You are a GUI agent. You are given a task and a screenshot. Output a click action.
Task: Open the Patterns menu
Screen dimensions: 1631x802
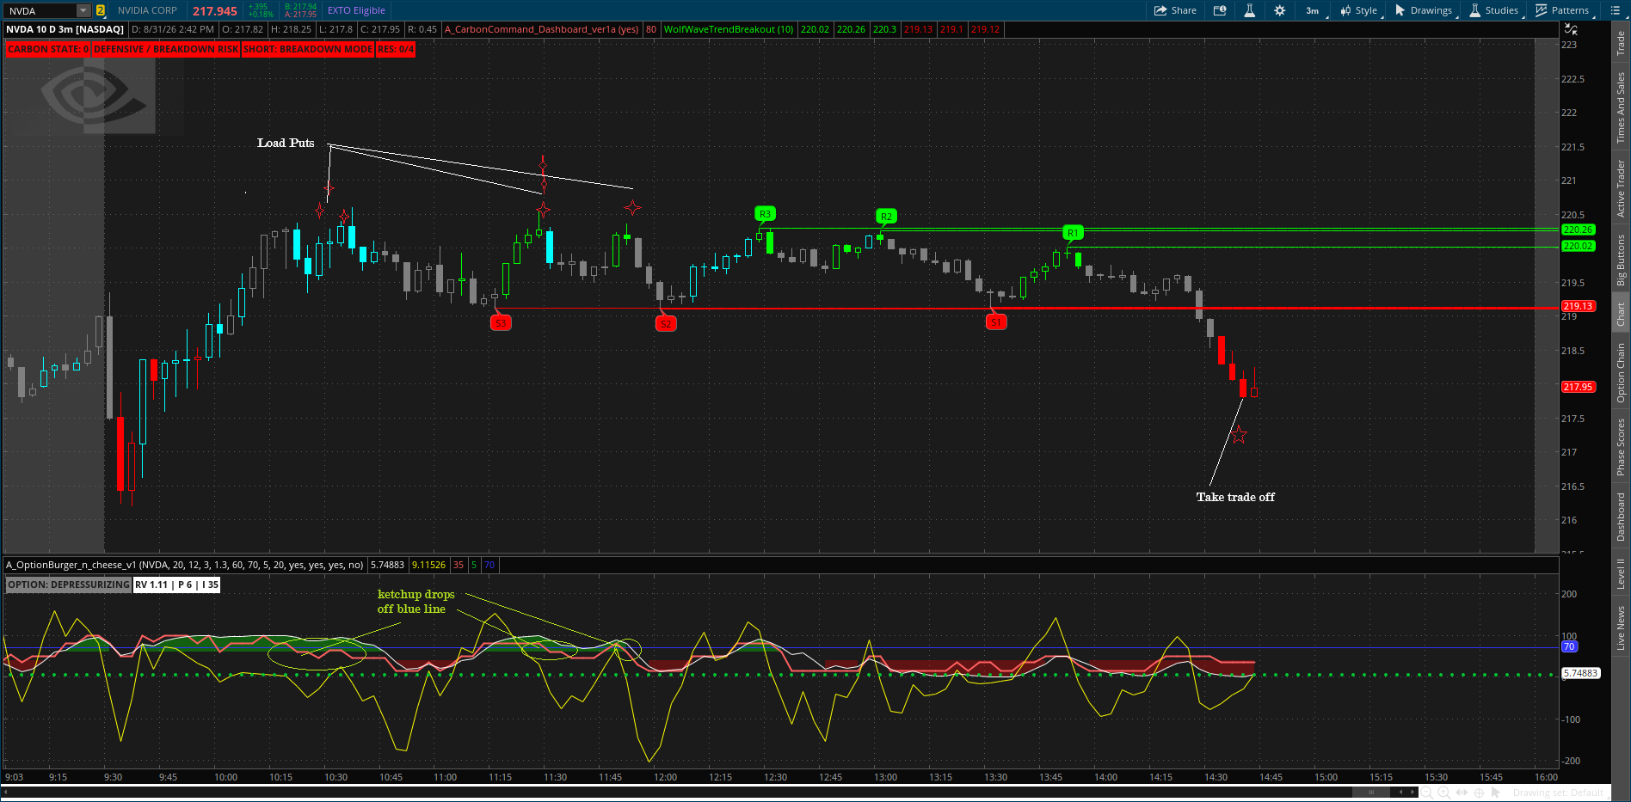pos(1563,10)
